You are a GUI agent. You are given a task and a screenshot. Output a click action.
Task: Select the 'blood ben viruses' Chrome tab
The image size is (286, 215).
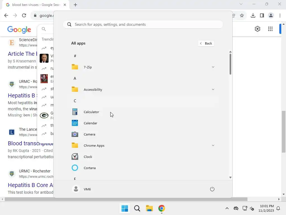(35, 5)
